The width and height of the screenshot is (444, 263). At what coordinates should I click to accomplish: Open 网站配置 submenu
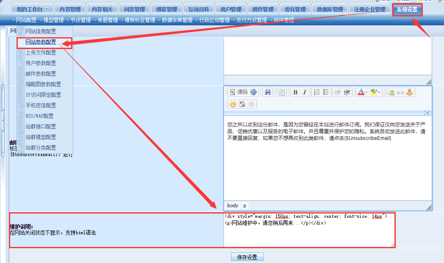click(x=26, y=20)
